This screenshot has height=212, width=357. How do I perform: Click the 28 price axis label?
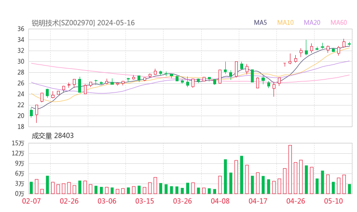coord(21,72)
